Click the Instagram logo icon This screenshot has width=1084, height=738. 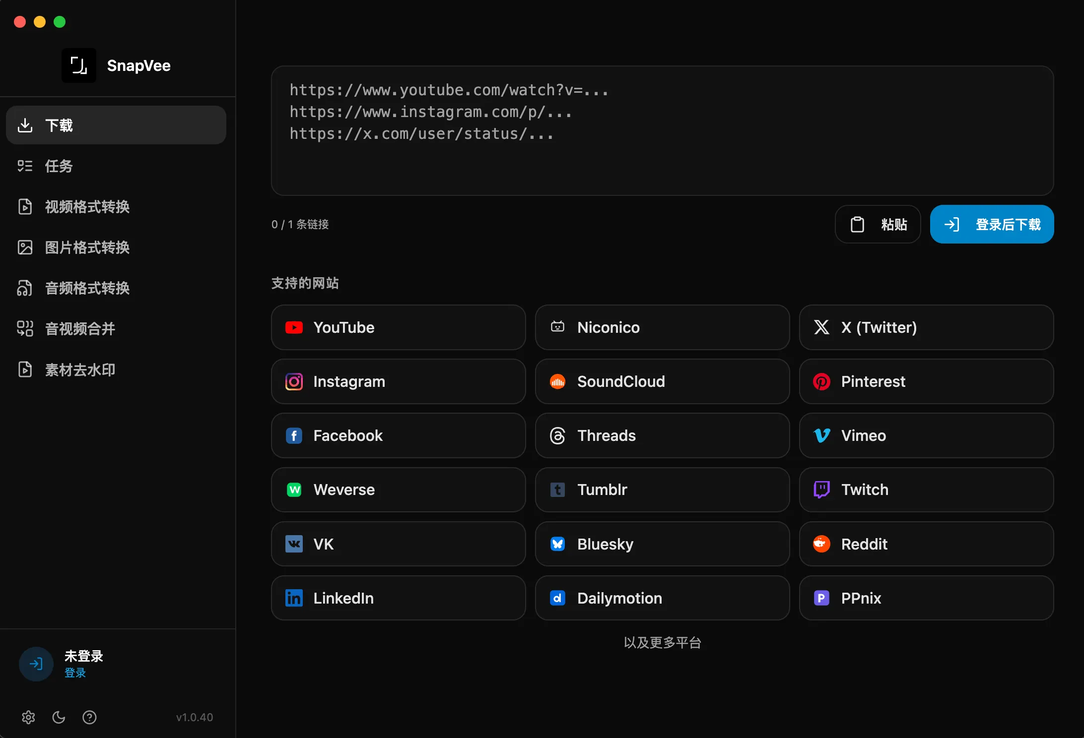click(x=294, y=381)
